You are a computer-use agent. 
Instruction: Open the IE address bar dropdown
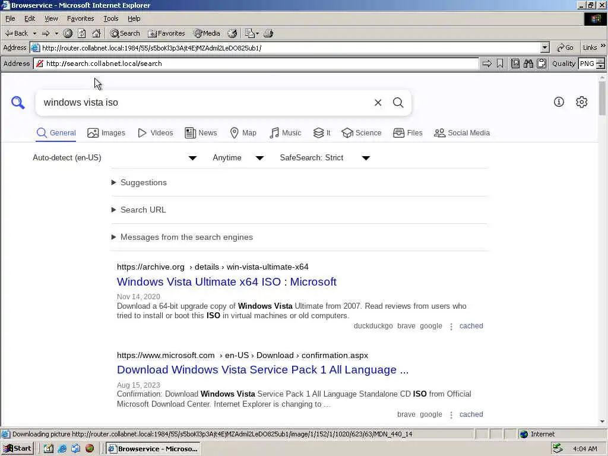point(545,47)
